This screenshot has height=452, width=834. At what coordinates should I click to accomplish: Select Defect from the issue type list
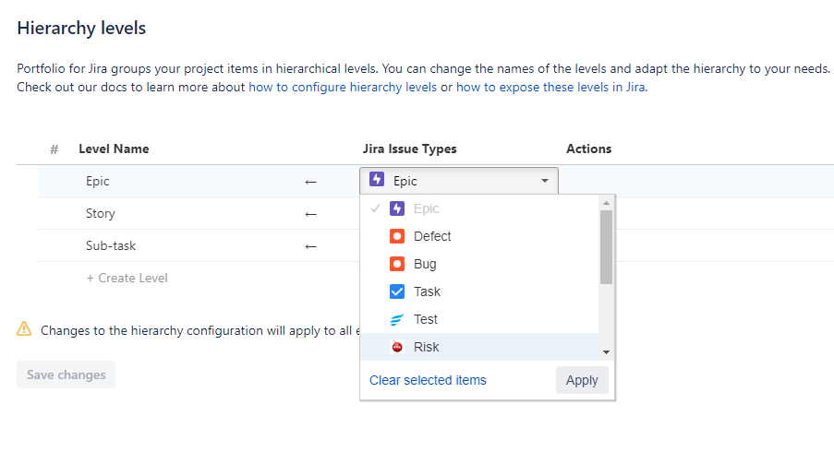(432, 236)
